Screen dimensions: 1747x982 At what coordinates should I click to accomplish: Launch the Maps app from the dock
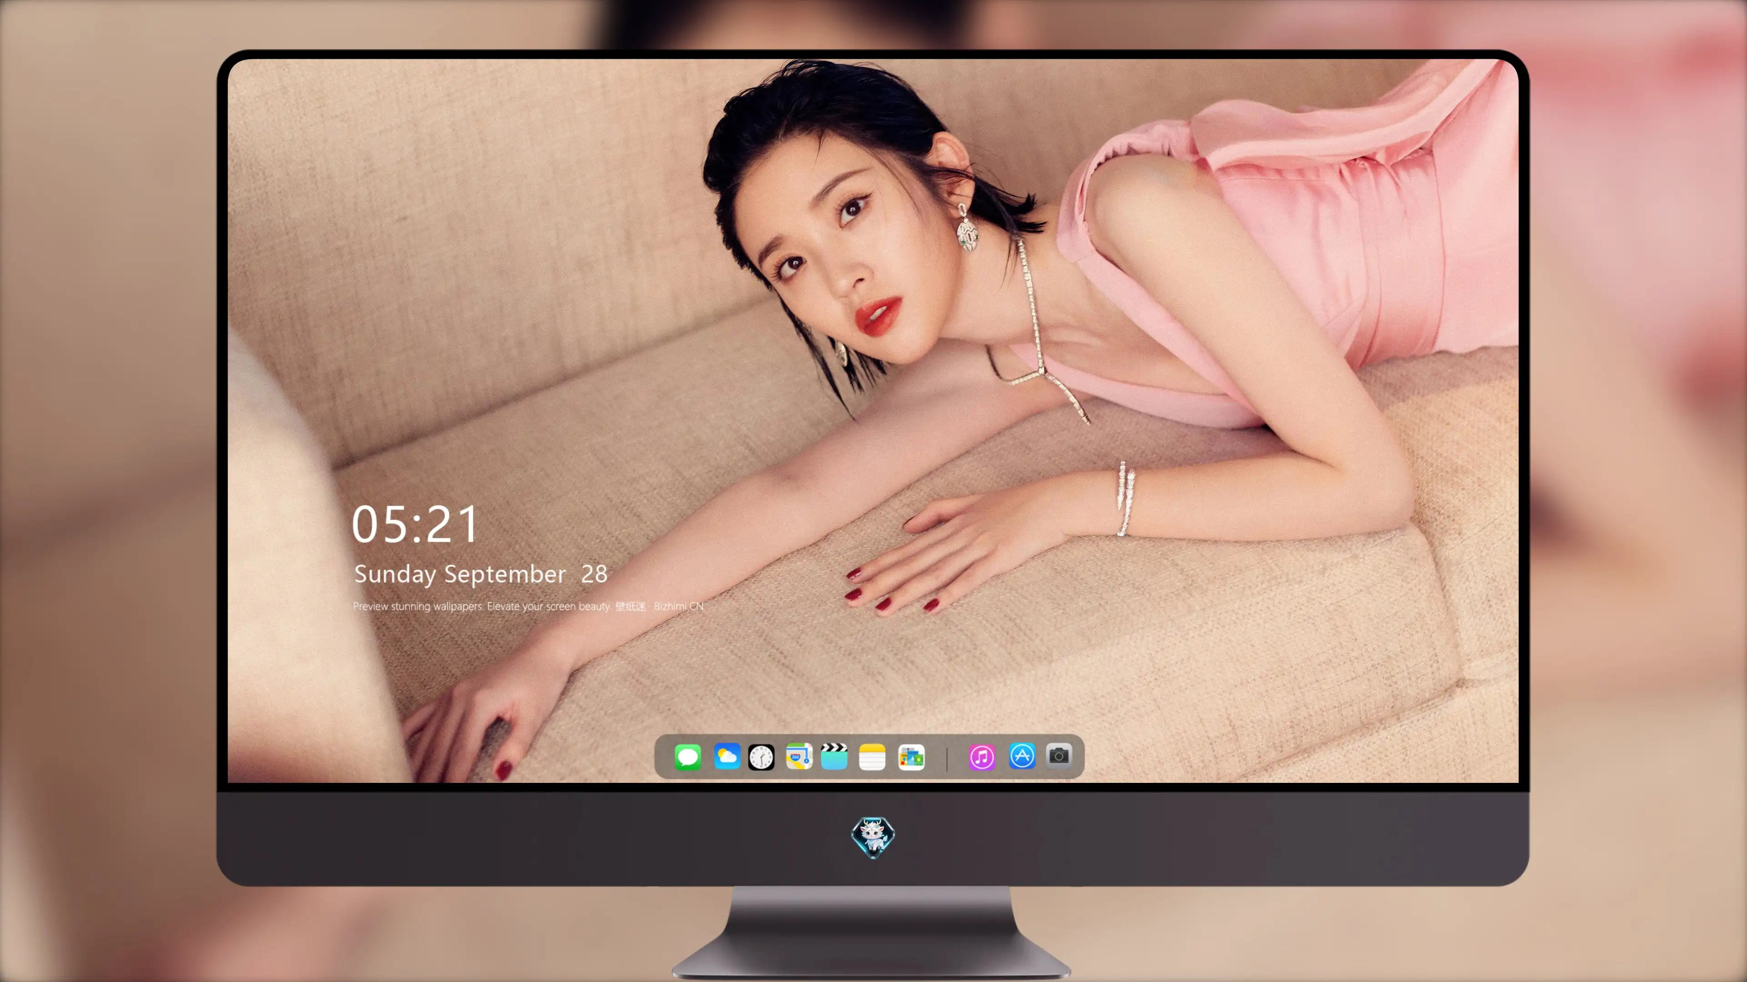[799, 757]
